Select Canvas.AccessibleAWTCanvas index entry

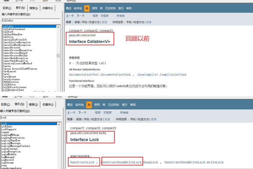[x=20, y=69]
